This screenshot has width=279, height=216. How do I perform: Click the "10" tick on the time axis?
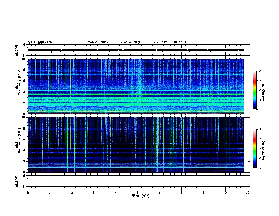248,193
